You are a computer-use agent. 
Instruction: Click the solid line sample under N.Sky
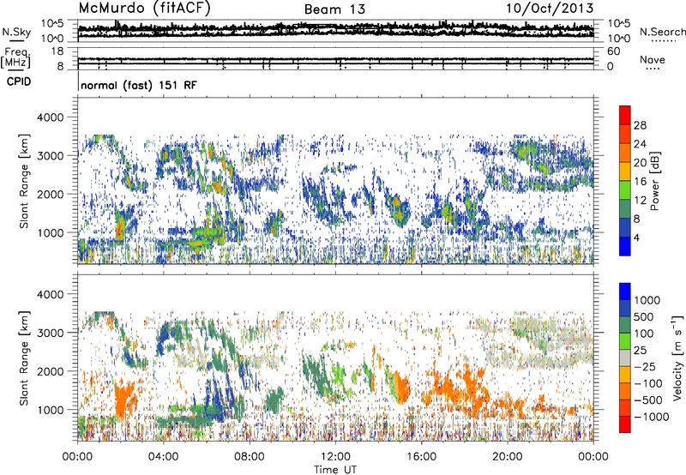pyautogui.click(x=16, y=40)
